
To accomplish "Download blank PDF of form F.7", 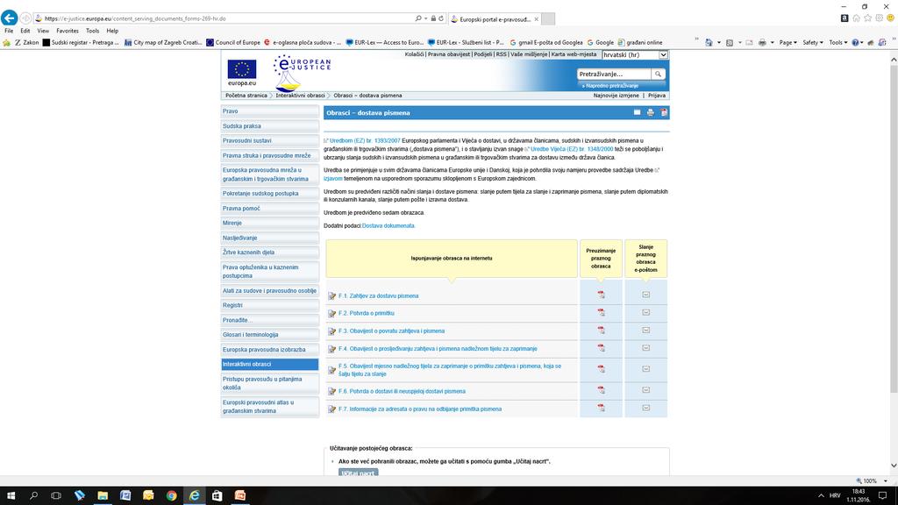I will 601,409.
